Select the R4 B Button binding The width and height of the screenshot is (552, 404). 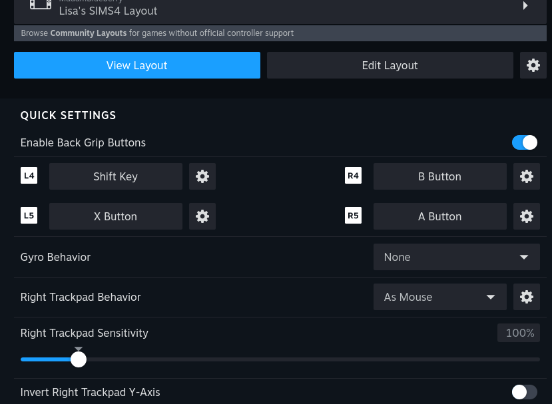click(x=439, y=176)
